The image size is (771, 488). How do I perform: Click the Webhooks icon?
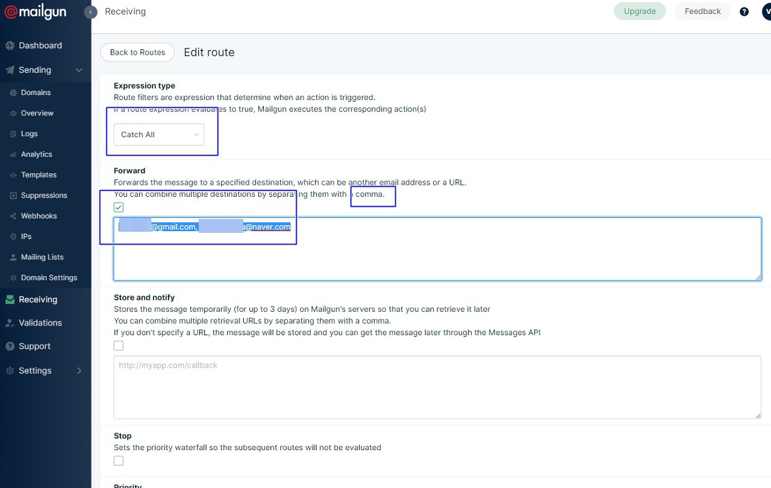coord(13,216)
